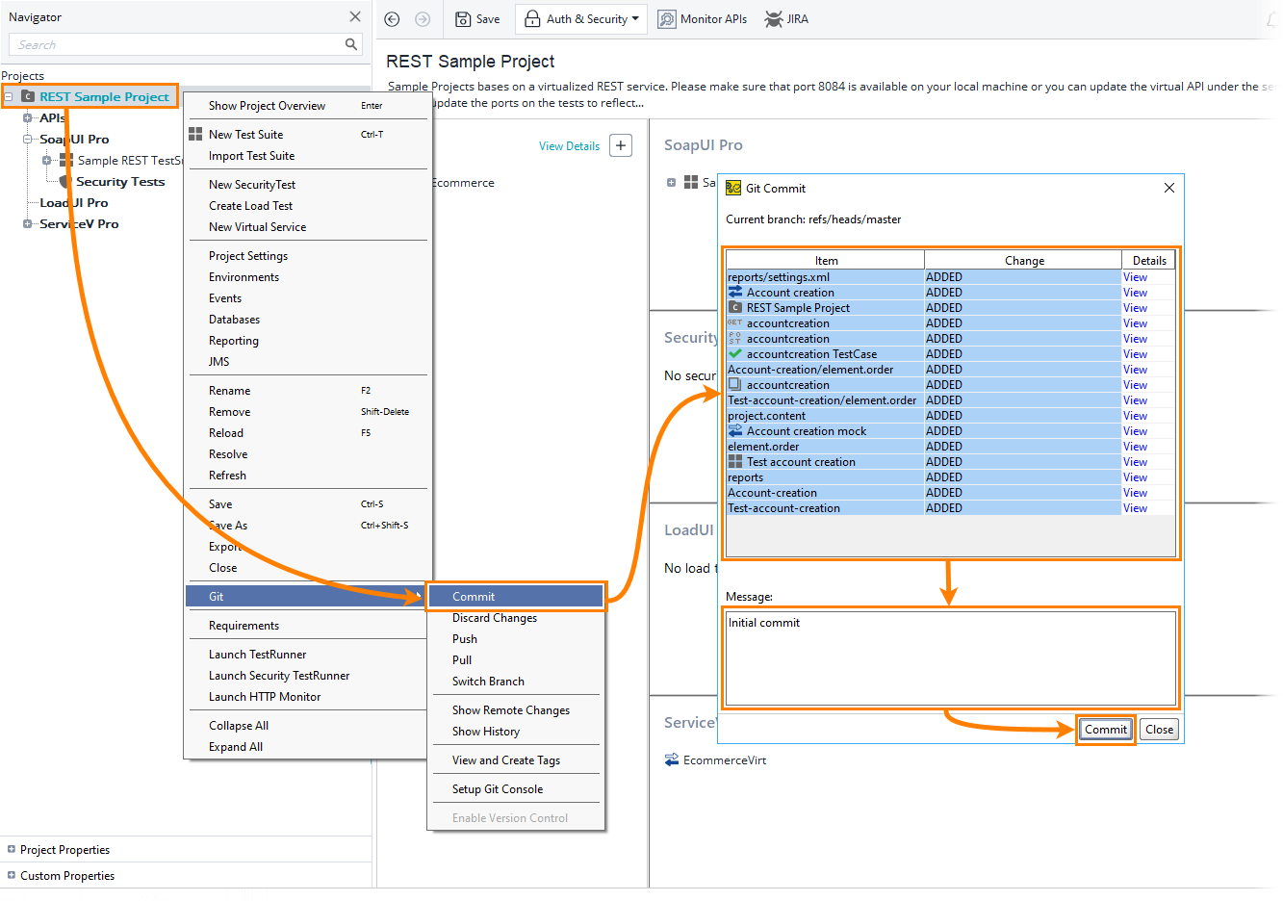Click the magnifier search icon
The height and width of the screenshot is (901, 1283).
tap(351, 44)
